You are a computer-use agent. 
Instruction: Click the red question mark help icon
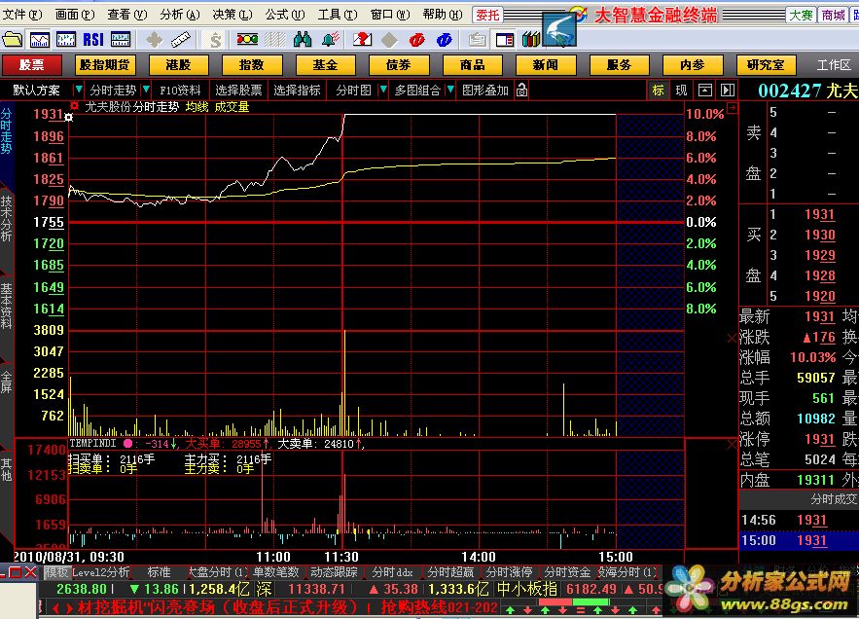362,40
